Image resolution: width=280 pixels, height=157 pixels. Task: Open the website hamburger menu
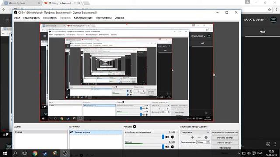tap(7, 20)
